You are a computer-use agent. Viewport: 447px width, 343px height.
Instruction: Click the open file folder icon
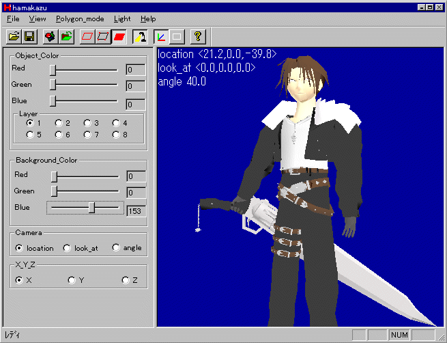pyautogui.click(x=14, y=37)
